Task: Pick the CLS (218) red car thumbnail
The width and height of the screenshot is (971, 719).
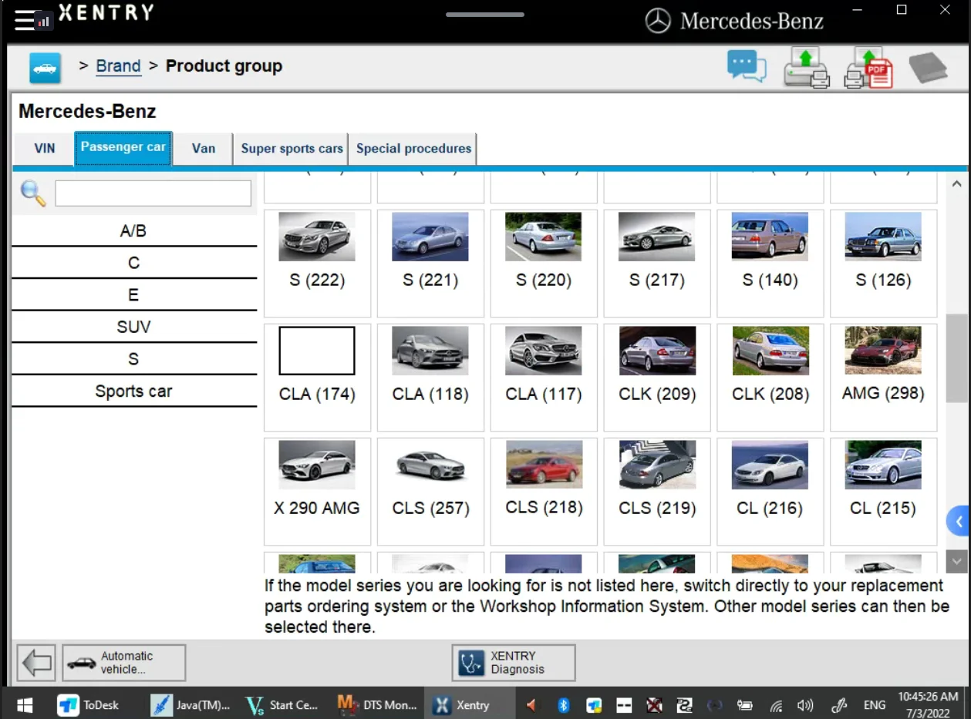Action: 544,465
